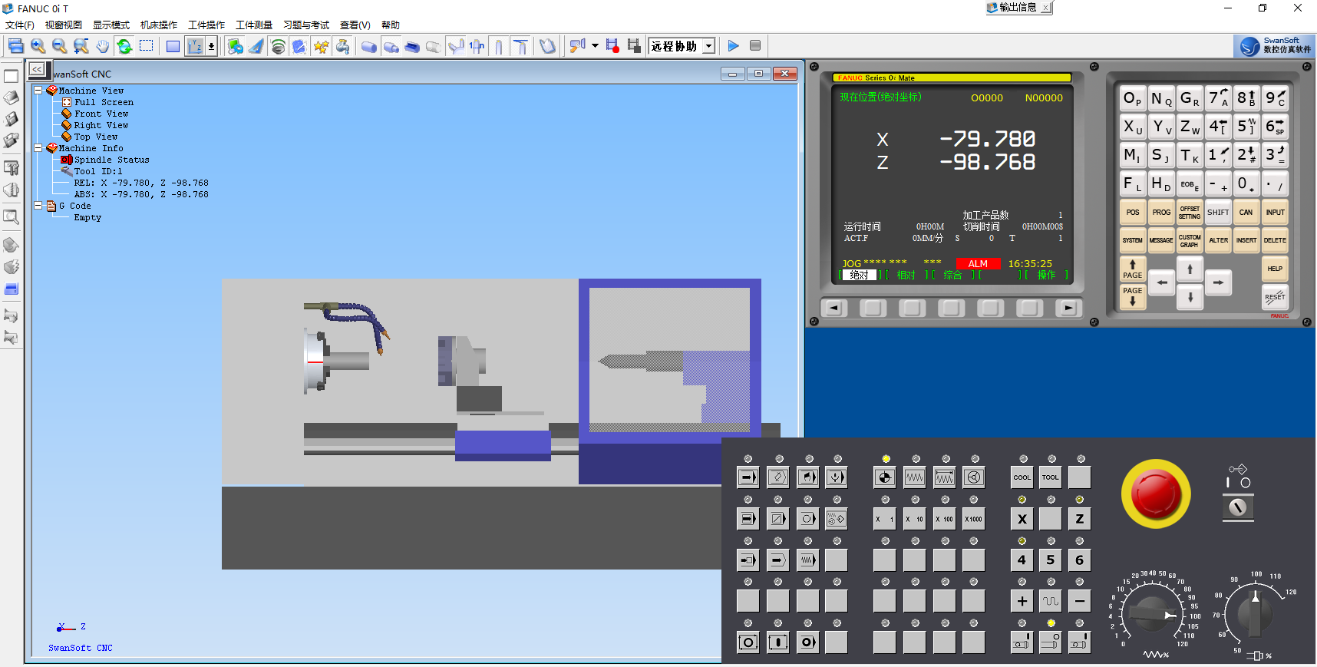Click the right soft-key arrow under screen

coord(1068,309)
